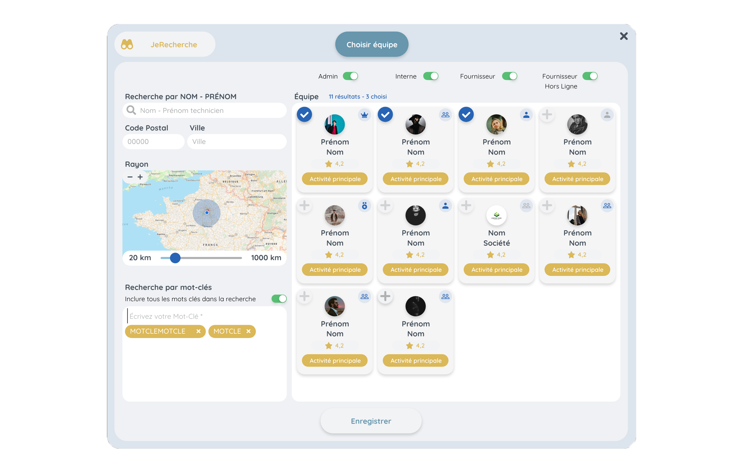Screen dimensions: 746x476
Task: Click the Choisir équipe button
Action: [371, 44]
